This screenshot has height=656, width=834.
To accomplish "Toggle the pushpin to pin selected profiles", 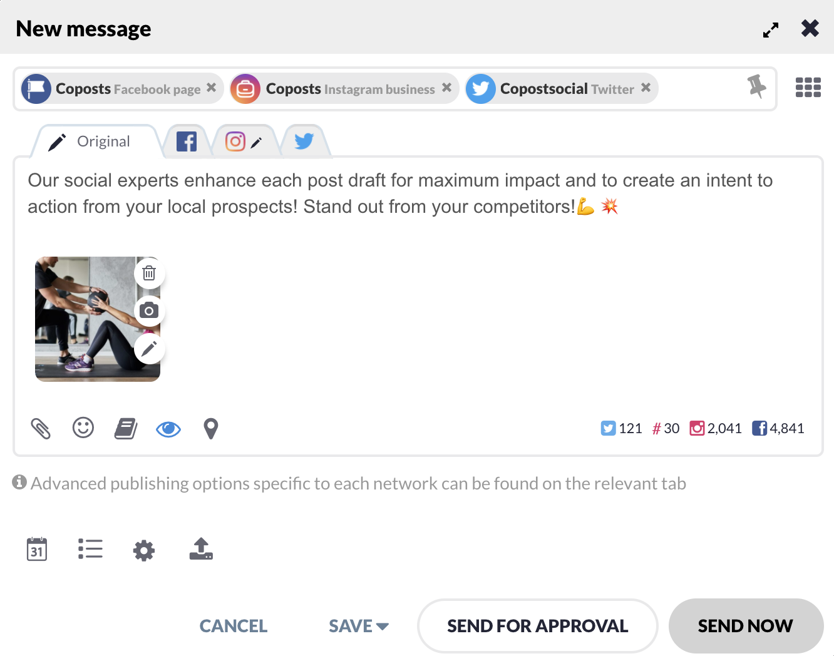I will [x=757, y=87].
